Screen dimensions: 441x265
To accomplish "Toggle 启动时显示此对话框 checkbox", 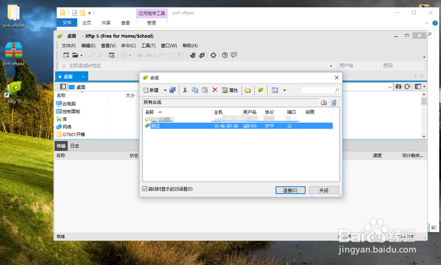I will pos(145,189).
